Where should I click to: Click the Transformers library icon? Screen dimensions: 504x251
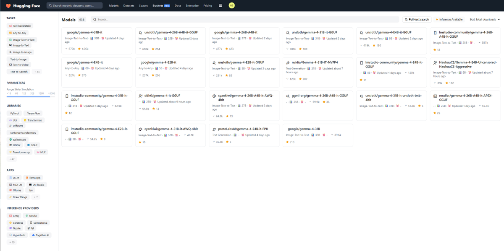coord(25,120)
